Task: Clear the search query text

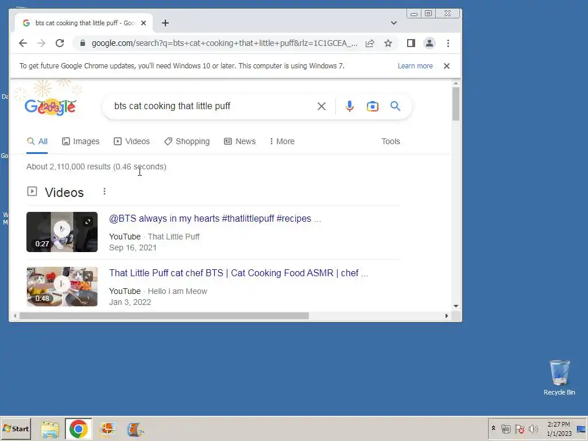Action: pos(322,106)
